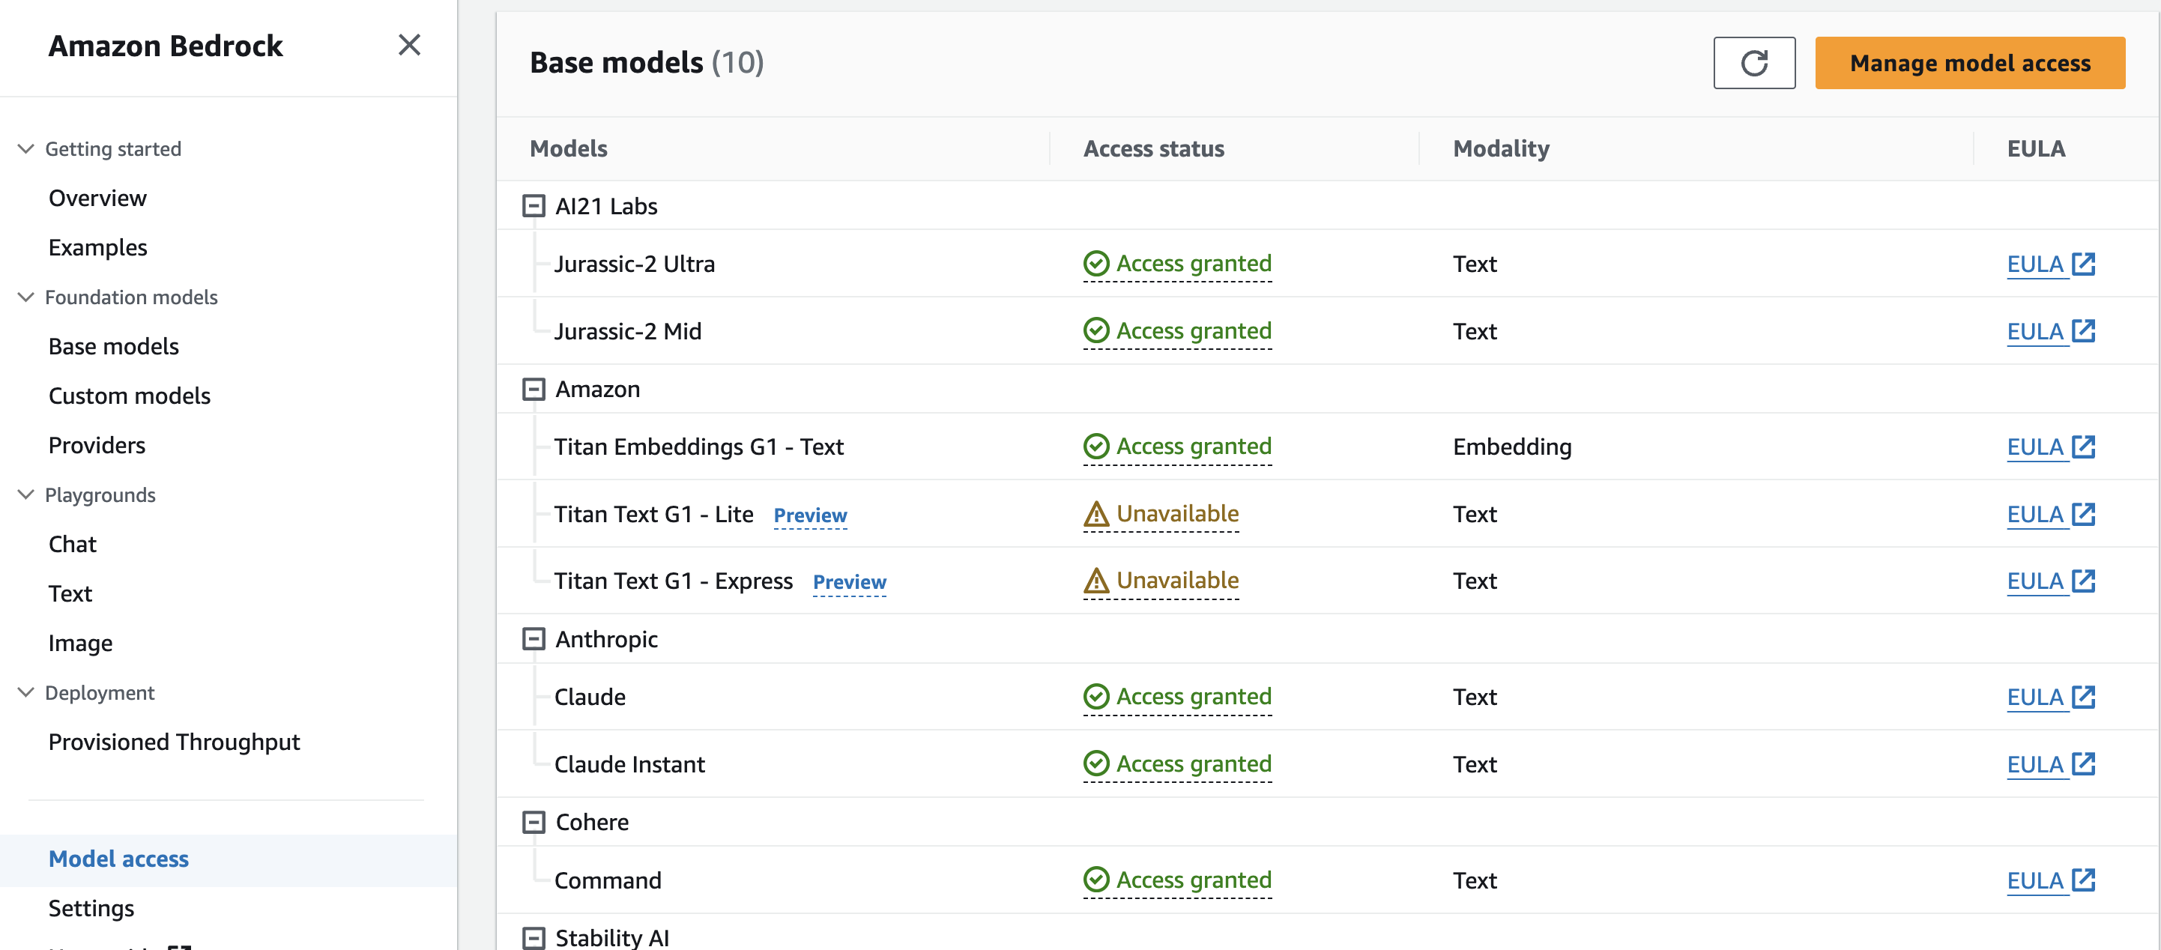Open the Chat playground
The height and width of the screenshot is (950, 2161).
72,544
